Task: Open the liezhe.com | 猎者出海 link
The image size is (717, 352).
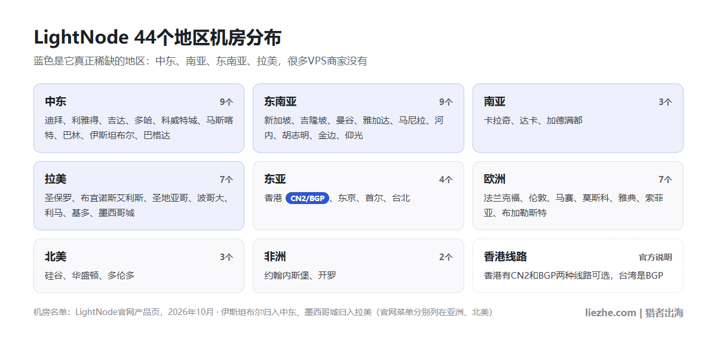Action: tap(634, 313)
